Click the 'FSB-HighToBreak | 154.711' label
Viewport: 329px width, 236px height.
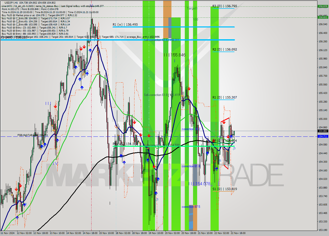click(33, 135)
